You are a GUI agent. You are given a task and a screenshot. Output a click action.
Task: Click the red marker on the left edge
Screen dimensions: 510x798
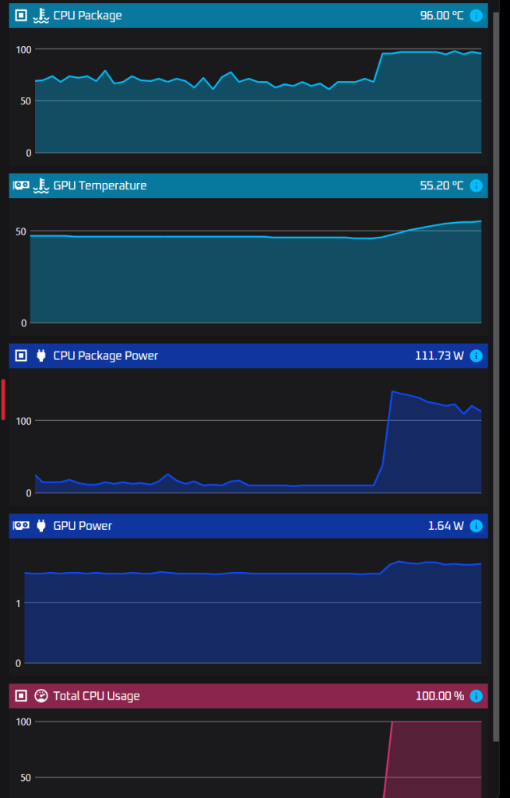pos(4,399)
